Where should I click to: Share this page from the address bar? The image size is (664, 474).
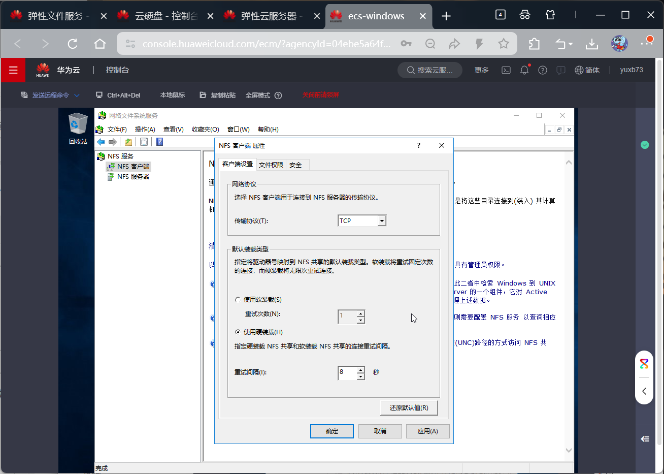454,44
